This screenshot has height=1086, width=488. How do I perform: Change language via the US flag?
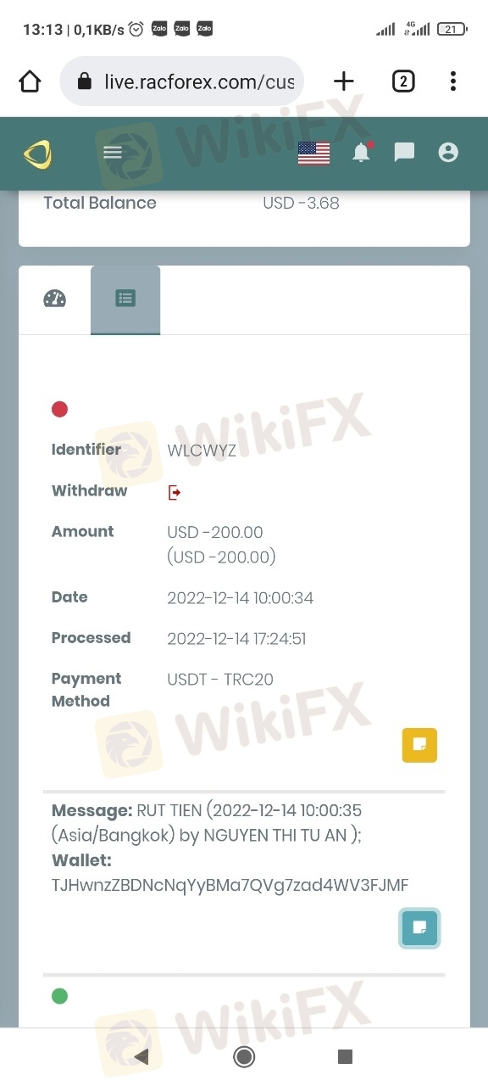point(313,154)
